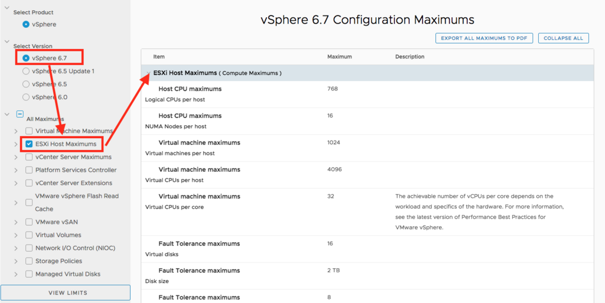605x303 pixels.
Task: Expand ESXi Host Maximums tree arrow
Action: click(x=16, y=145)
